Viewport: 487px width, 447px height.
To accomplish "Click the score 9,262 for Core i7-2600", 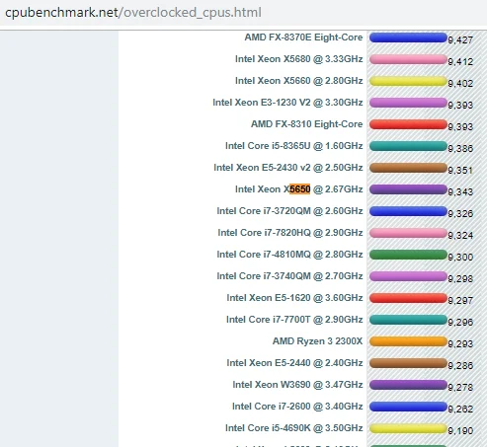I will [x=460, y=410].
